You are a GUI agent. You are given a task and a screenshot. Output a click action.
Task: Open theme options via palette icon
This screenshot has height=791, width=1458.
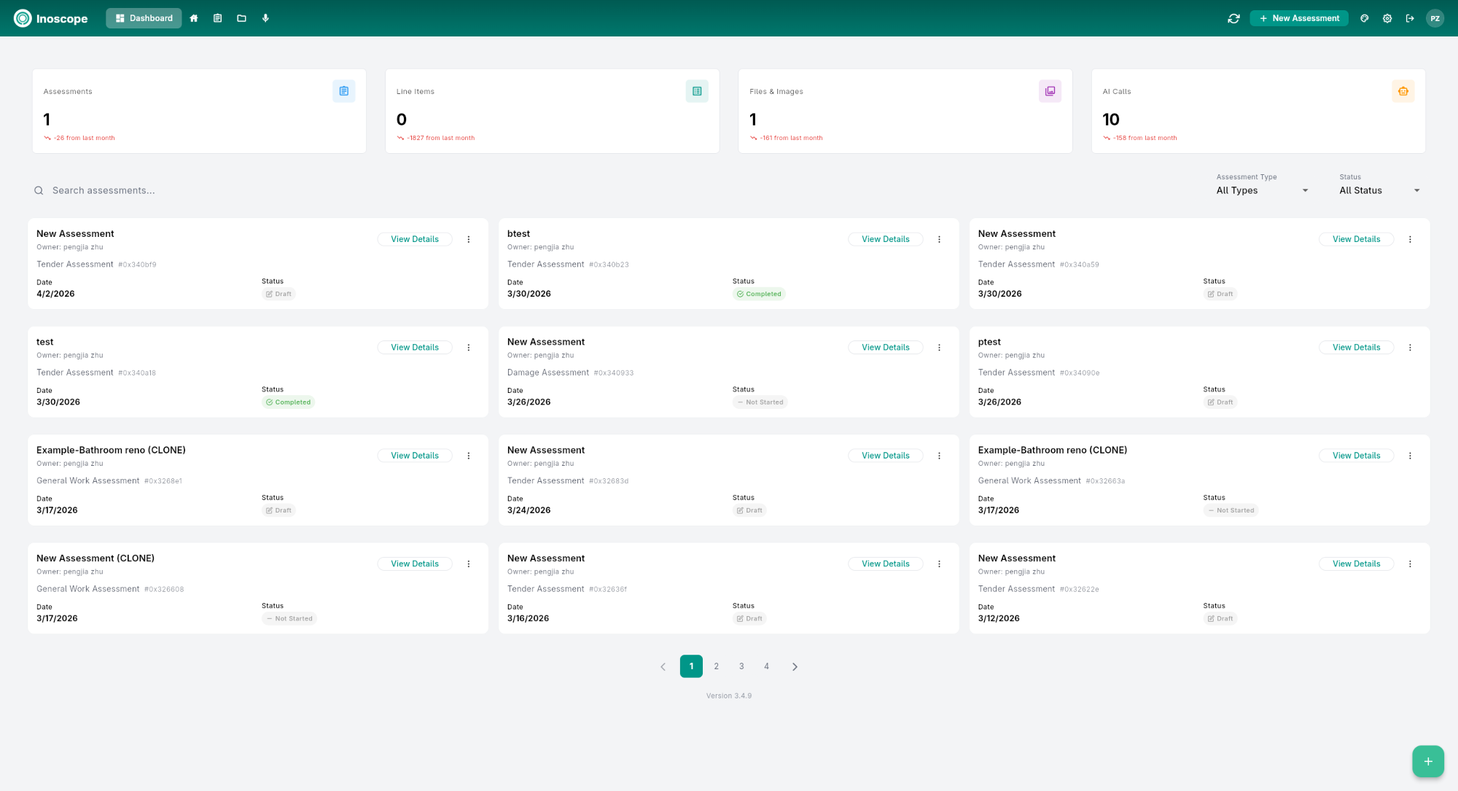[1364, 18]
